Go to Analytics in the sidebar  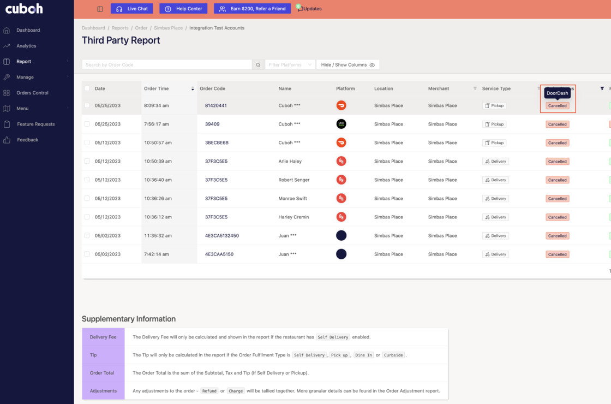pyautogui.click(x=26, y=46)
